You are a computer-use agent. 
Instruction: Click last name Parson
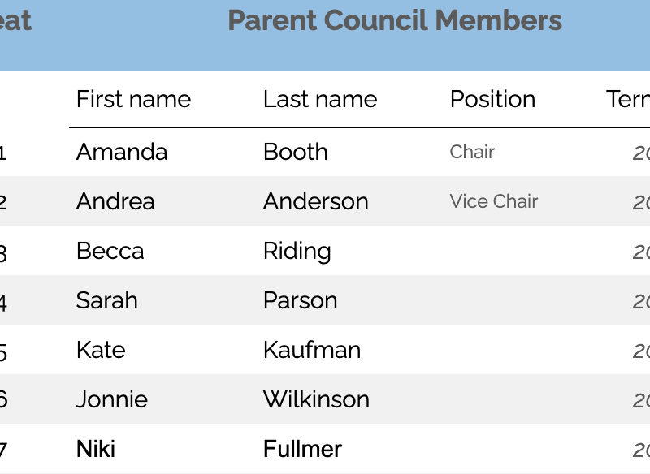pyautogui.click(x=301, y=300)
